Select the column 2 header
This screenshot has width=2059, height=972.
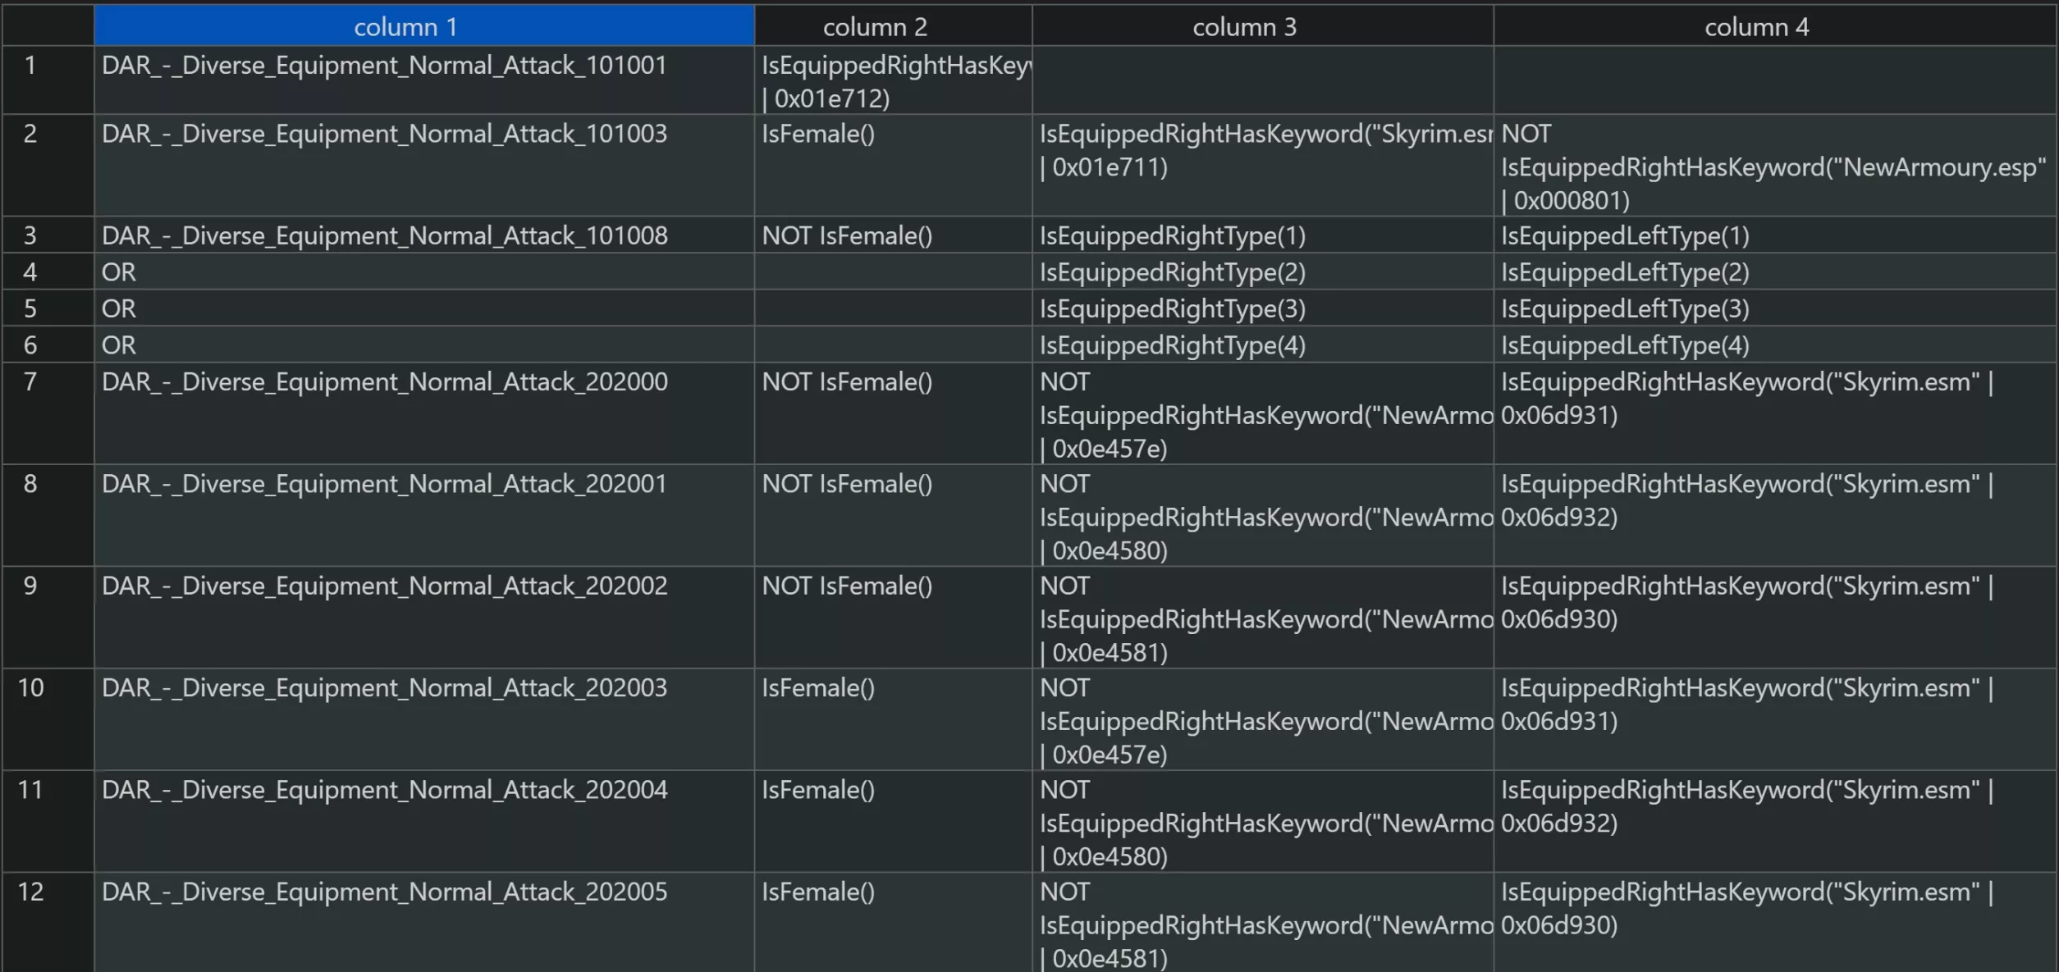(893, 26)
